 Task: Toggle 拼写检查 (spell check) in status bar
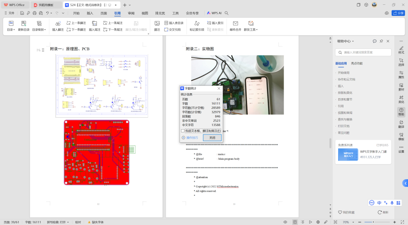[x=58, y=222]
